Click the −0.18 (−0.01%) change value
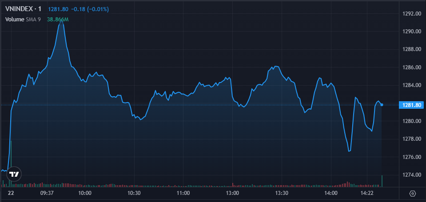This screenshot has height=202, width=426. pos(90,9)
